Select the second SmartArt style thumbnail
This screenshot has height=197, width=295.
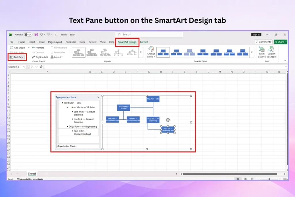pos(176,52)
